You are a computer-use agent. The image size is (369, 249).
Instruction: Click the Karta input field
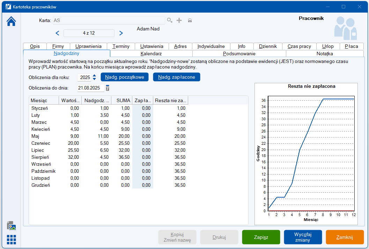(109, 21)
